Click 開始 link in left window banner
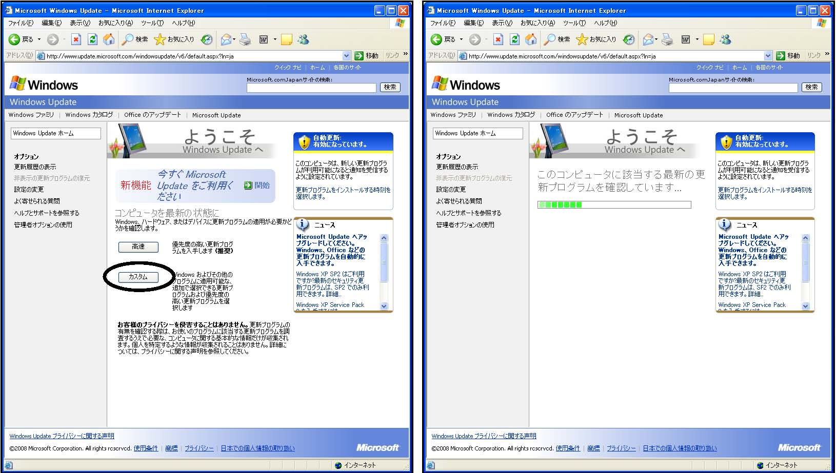Screen dimensions: 836x473 coord(257,186)
